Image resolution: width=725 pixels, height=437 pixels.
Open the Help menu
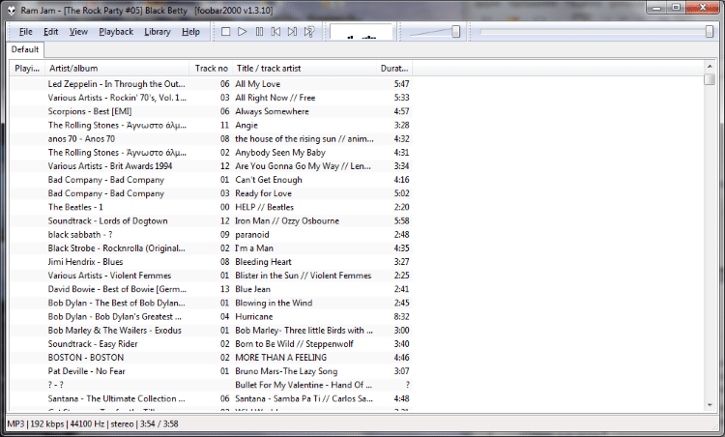click(190, 32)
